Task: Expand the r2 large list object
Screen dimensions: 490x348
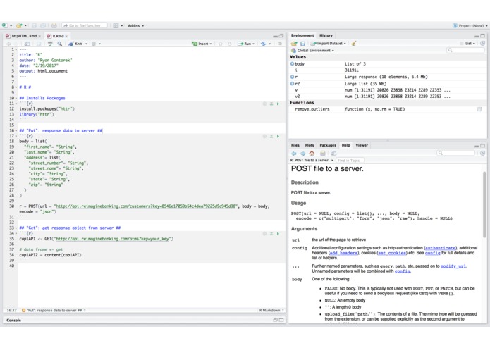Action: pyautogui.click(x=292, y=84)
